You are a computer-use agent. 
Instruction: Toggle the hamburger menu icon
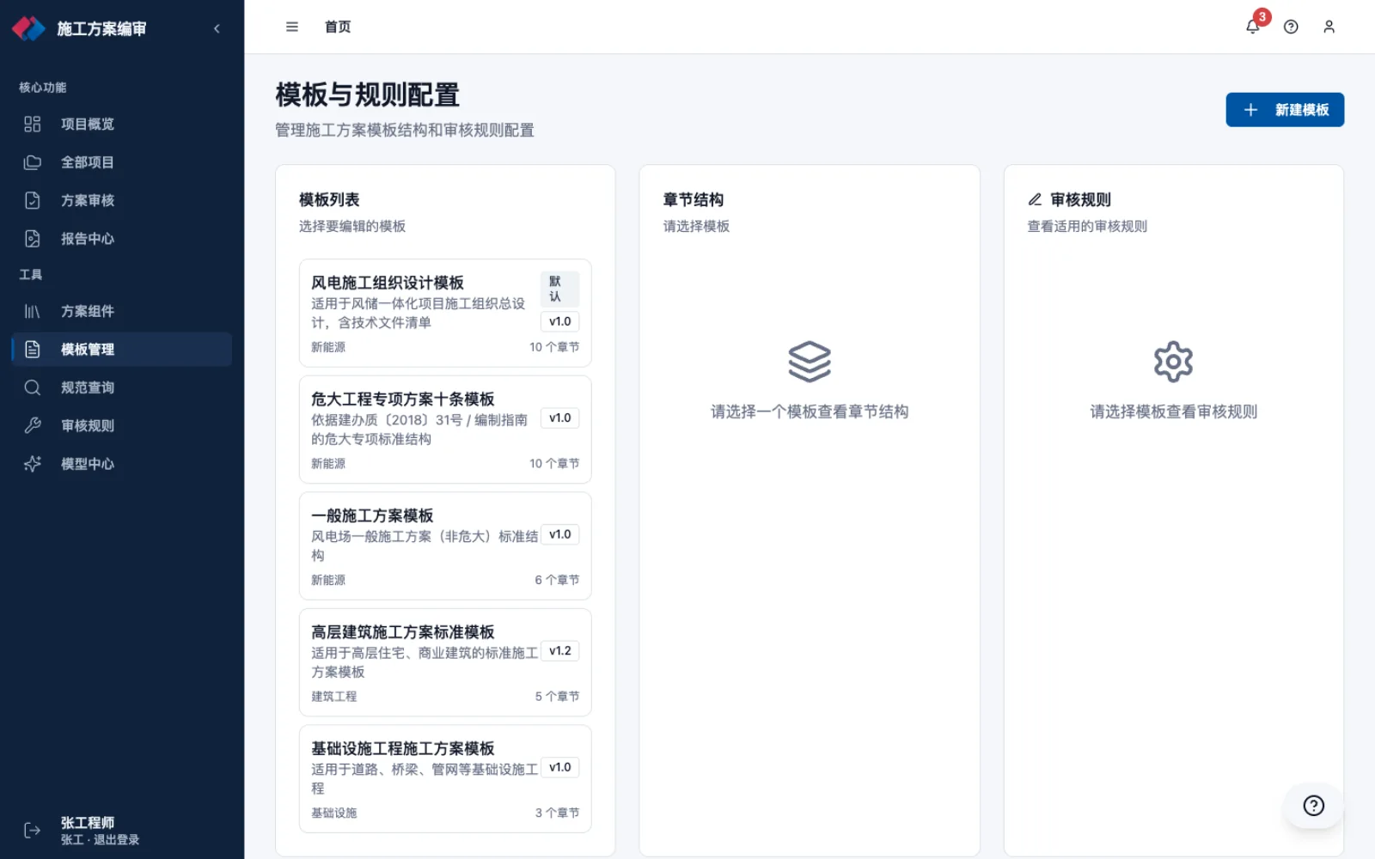[292, 27]
